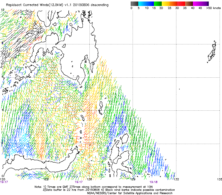Click the "129" longitude axis label
The image size is (222, 195).
click(x=133, y=179)
